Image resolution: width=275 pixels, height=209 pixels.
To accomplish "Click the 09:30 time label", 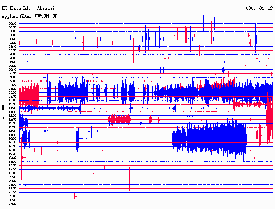I will 13,96.
